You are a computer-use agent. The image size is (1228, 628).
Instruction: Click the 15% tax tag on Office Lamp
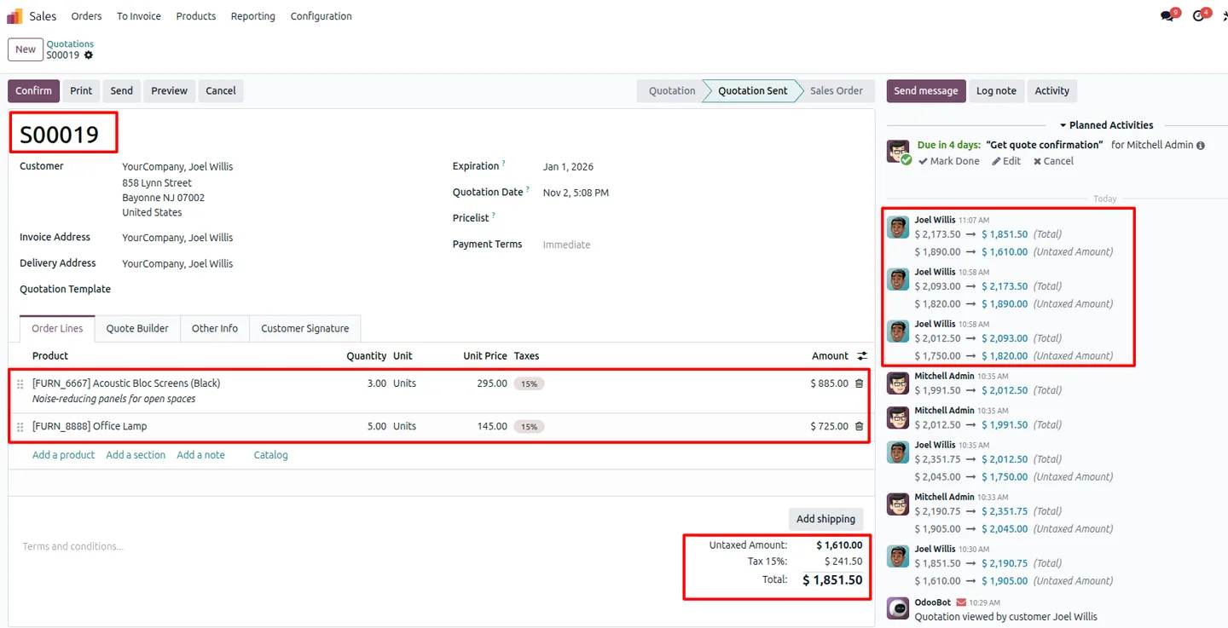(529, 427)
